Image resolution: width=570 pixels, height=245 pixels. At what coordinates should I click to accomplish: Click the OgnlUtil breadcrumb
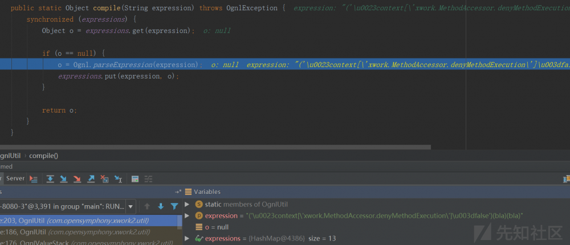10,156
